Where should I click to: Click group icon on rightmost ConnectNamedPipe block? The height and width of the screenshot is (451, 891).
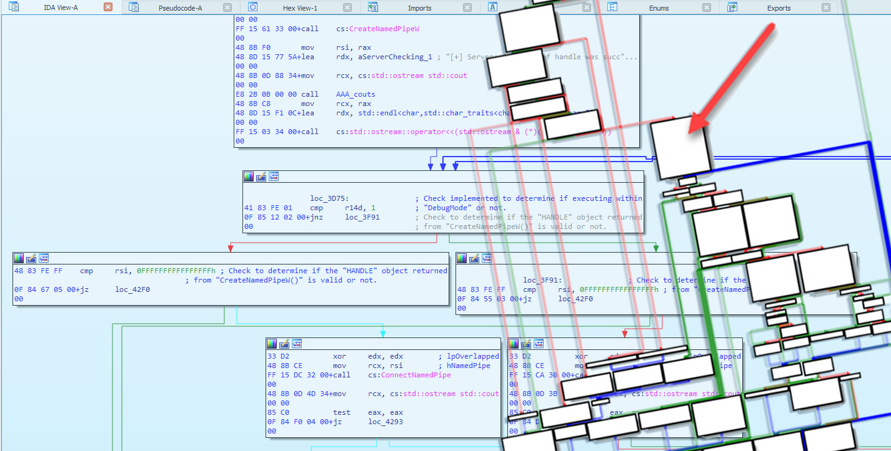[x=539, y=343]
